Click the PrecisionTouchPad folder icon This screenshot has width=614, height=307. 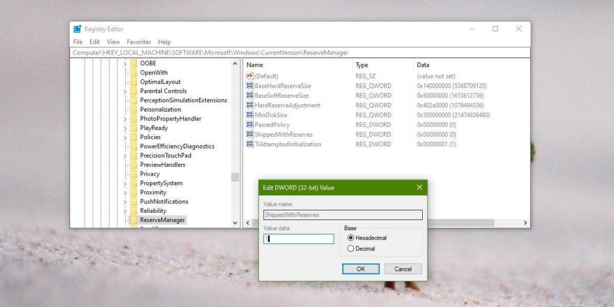134,155
